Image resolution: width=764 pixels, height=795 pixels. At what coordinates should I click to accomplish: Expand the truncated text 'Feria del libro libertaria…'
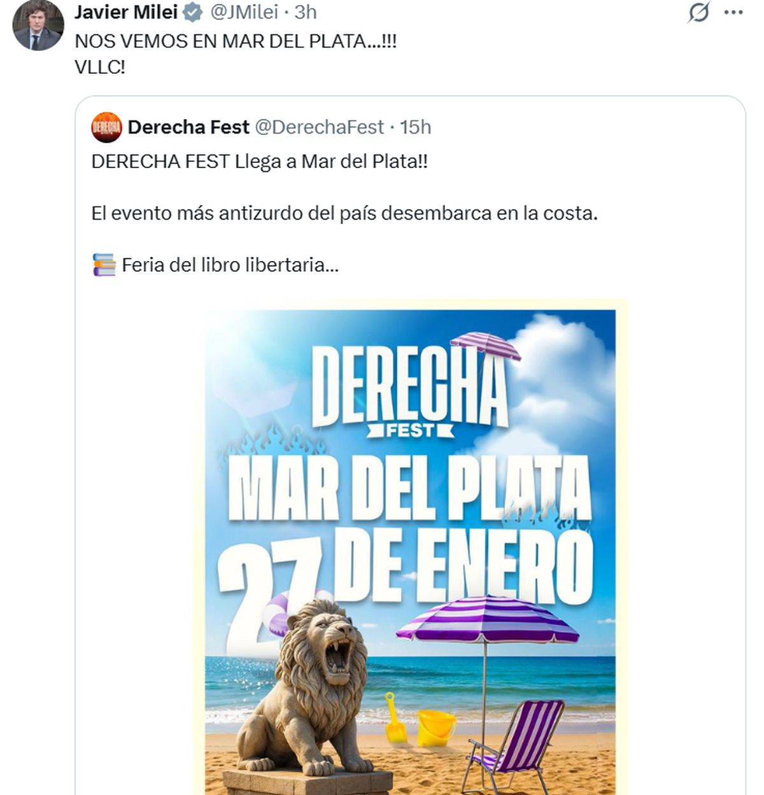pos(230,265)
